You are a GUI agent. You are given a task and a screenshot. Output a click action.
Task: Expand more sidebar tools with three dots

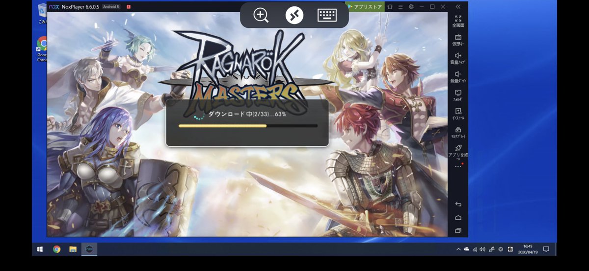pyautogui.click(x=458, y=166)
